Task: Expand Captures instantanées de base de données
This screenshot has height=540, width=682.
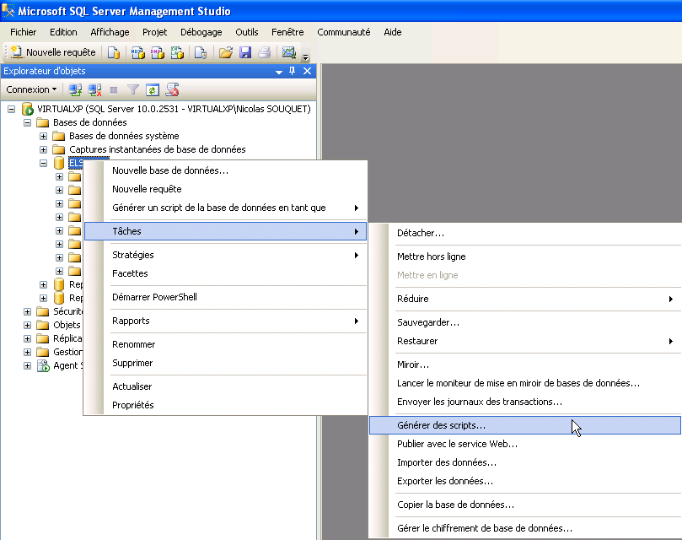Action: coord(43,149)
